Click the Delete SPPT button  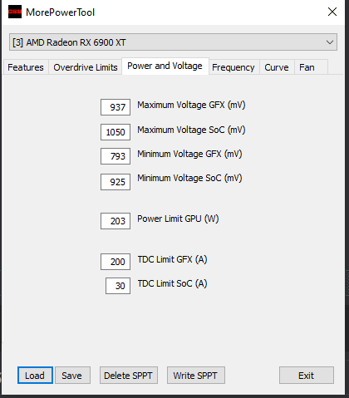(129, 376)
